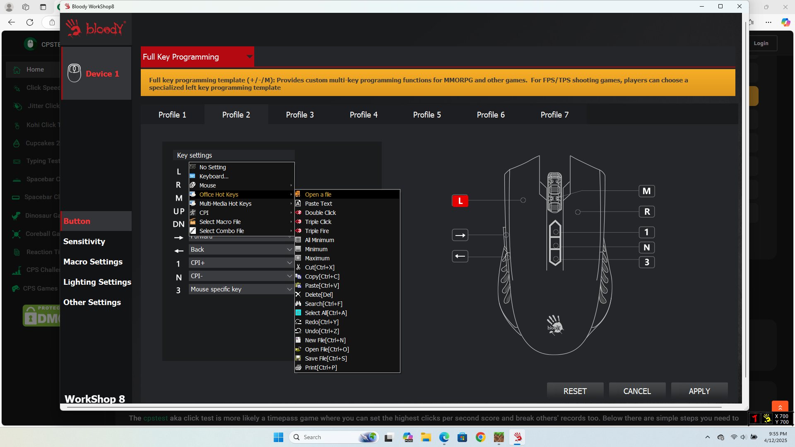
Task: Open Microsoft Edge from the taskbar
Action: point(444,437)
